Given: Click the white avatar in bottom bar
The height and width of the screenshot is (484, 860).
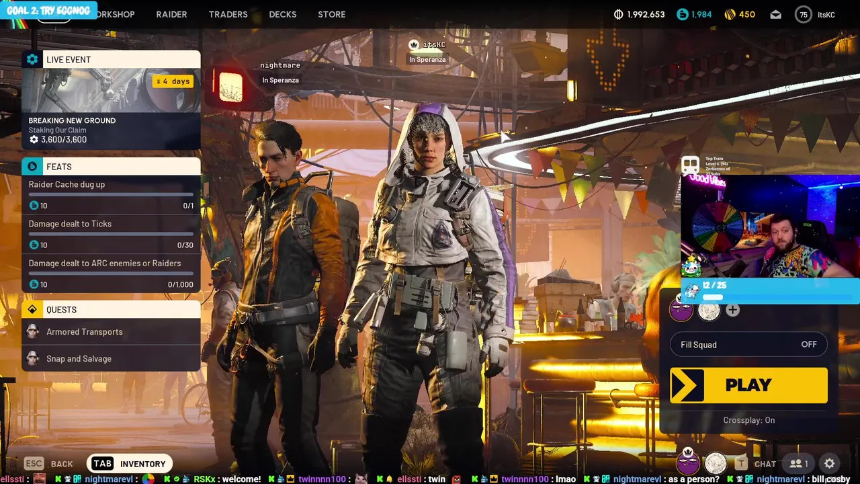Looking at the screenshot, I should [716, 462].
